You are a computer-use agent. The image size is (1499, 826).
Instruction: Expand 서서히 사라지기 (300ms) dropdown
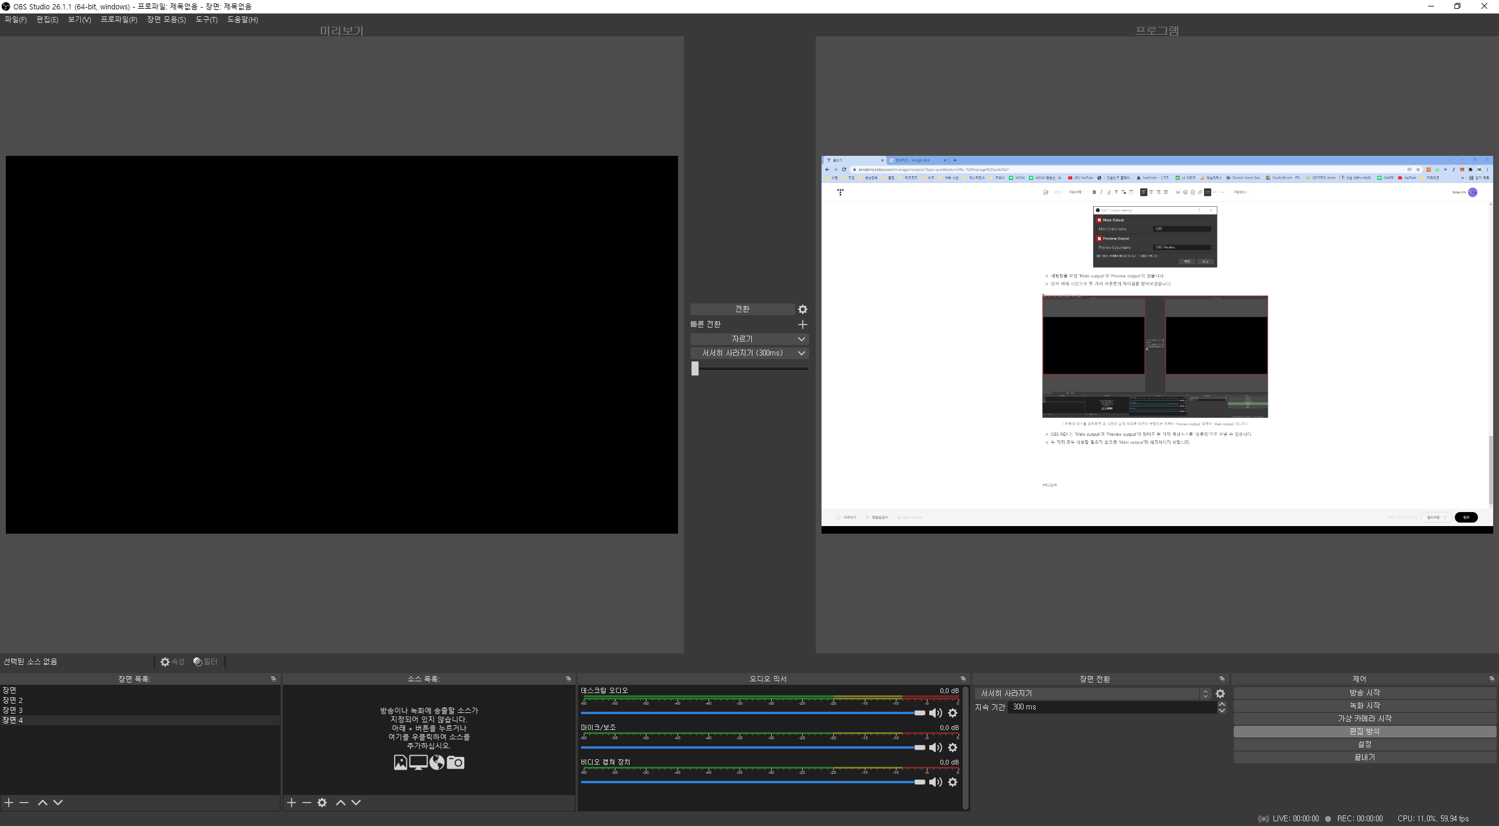click(x=802, y=353)
